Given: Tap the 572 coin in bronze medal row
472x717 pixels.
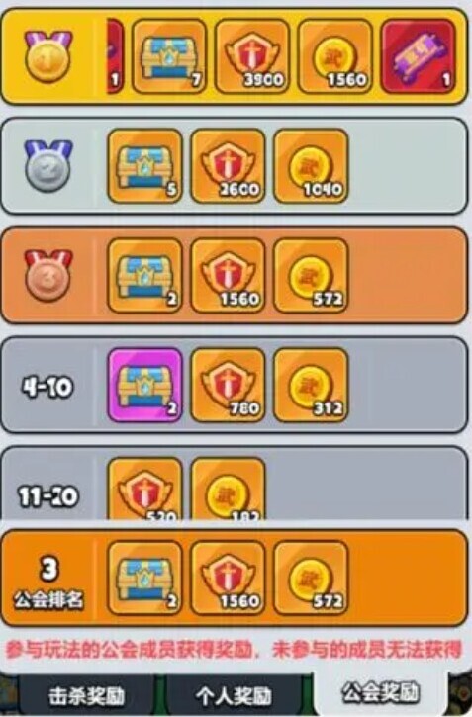Looking at the screenshot, I should [x=311, y=275].
